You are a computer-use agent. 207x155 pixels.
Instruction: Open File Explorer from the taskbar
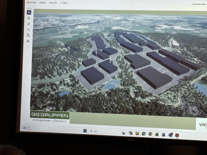pos(137,133)
